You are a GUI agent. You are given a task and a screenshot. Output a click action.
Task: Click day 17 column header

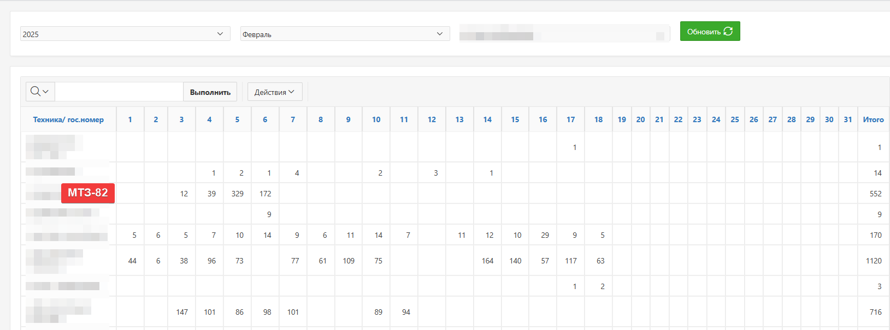click(570, 119)
